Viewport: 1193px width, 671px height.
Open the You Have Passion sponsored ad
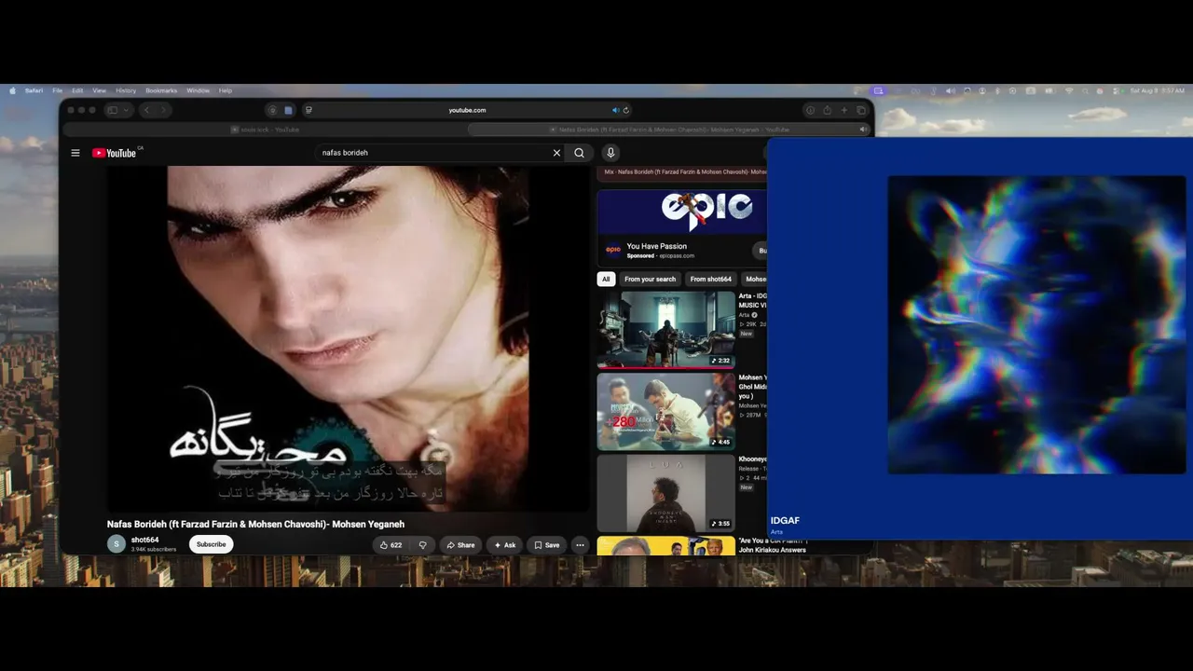(656, 246)
